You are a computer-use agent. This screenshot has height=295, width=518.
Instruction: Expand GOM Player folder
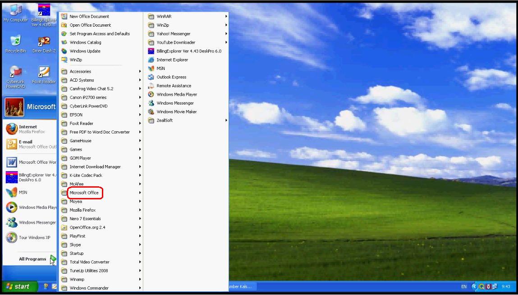click(101, 158)
